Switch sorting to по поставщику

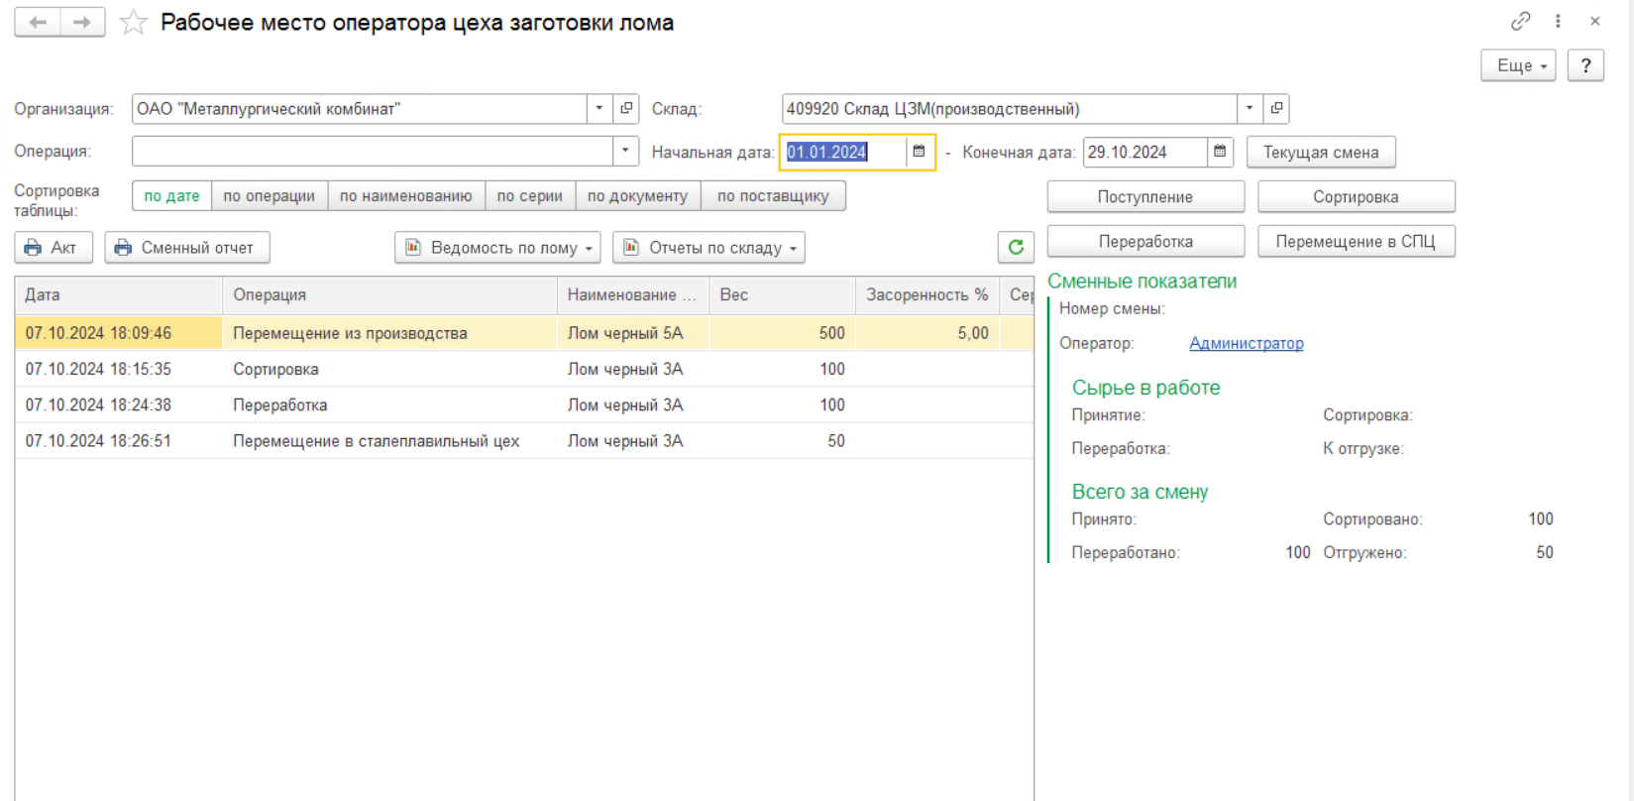click(773, 195)
